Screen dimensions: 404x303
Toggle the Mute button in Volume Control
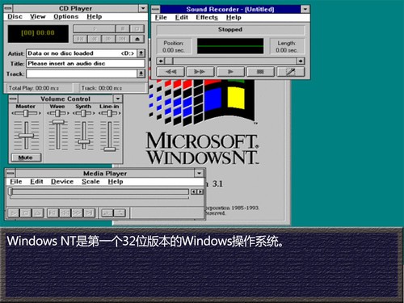(26, 158)
